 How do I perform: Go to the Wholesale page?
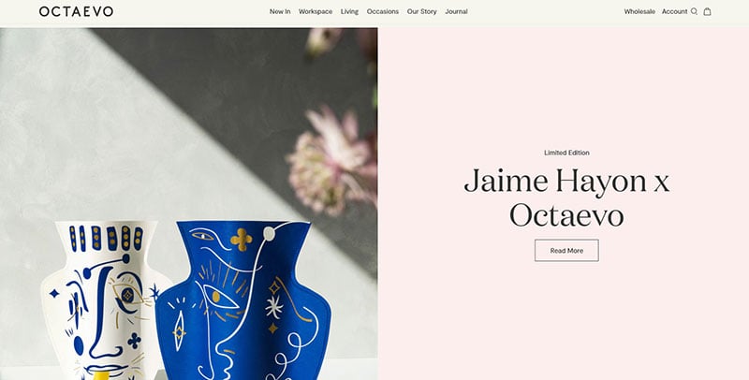tap(639, 11)
